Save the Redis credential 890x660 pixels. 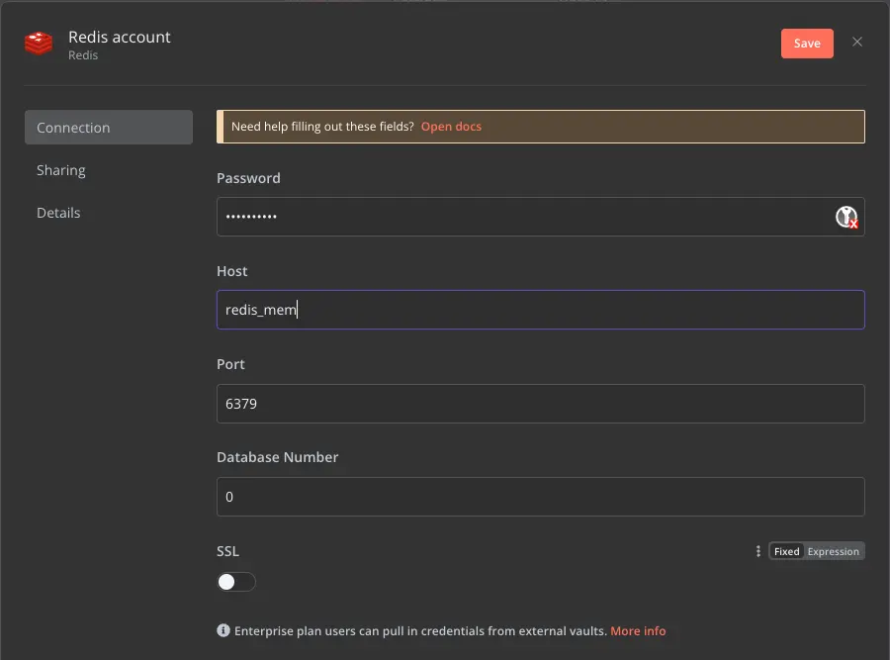coord(807,44)
